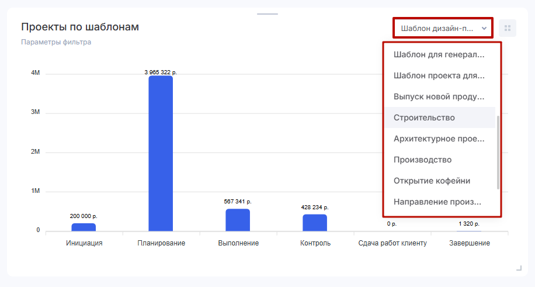Image resolution: width=535 pixels, height=287 pixels.
Task: Click the grid widget menu icon
Action: click(x=507, y=28)
